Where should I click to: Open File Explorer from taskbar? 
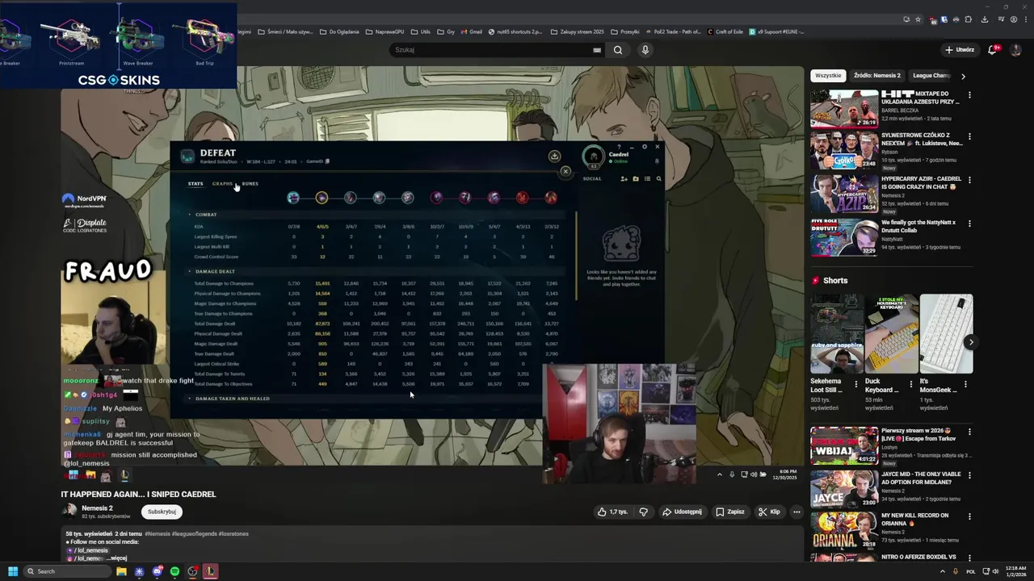[121, 571]
